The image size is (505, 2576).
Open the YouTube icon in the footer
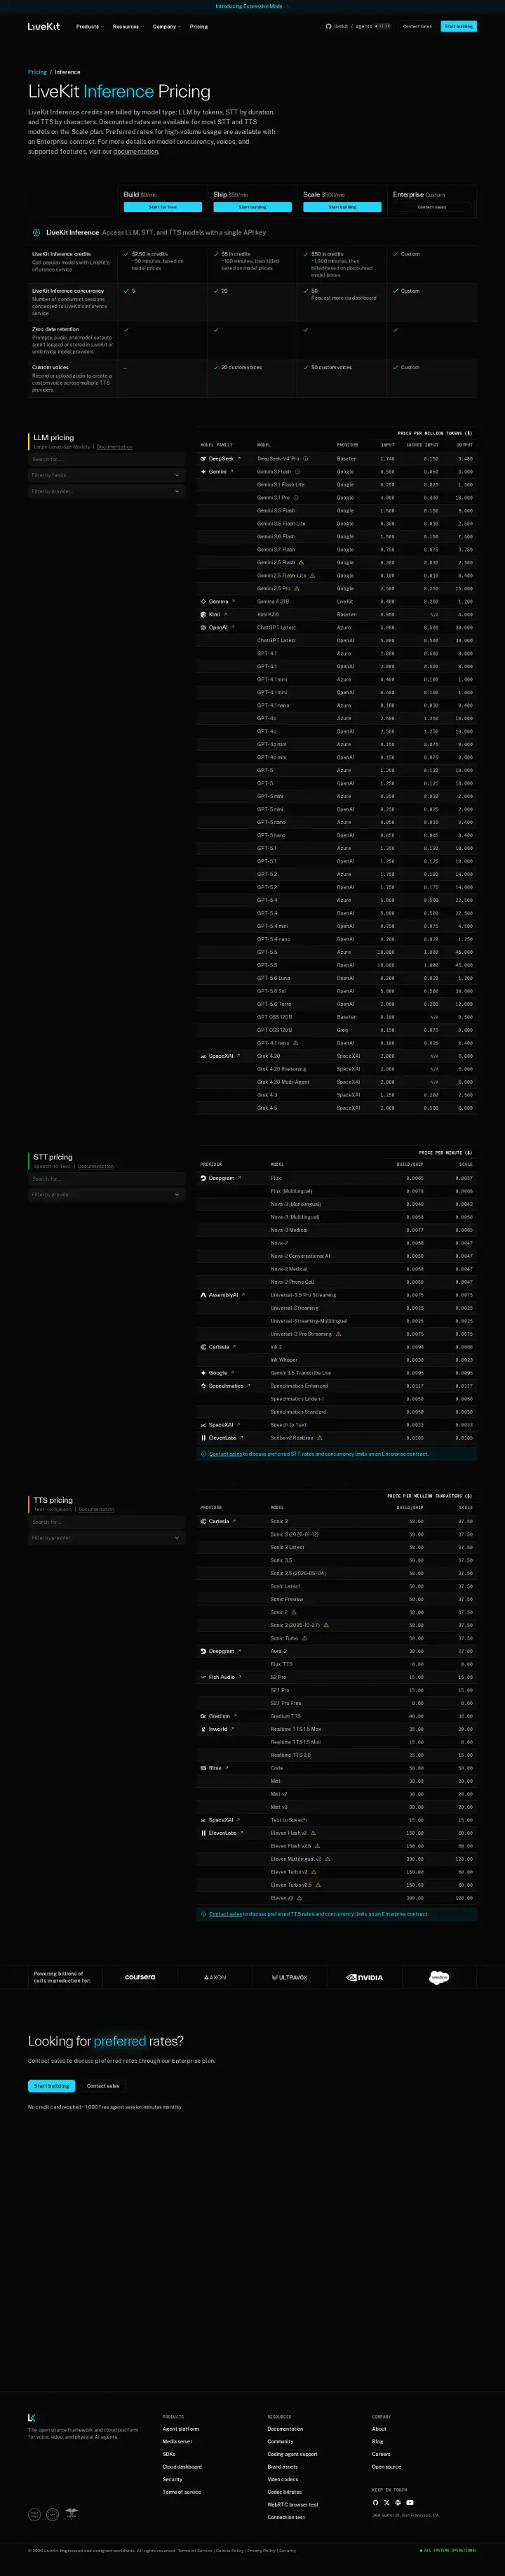pyautogui.click(x=410, y=2503)
